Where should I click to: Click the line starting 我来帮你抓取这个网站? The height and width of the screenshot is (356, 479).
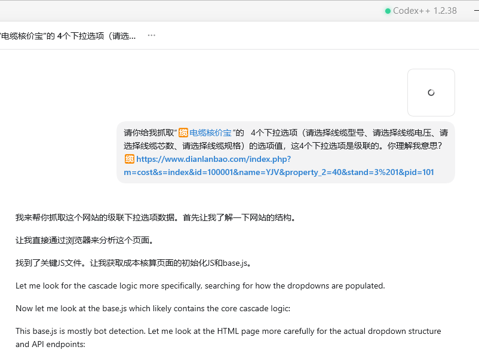click(156, 217)
